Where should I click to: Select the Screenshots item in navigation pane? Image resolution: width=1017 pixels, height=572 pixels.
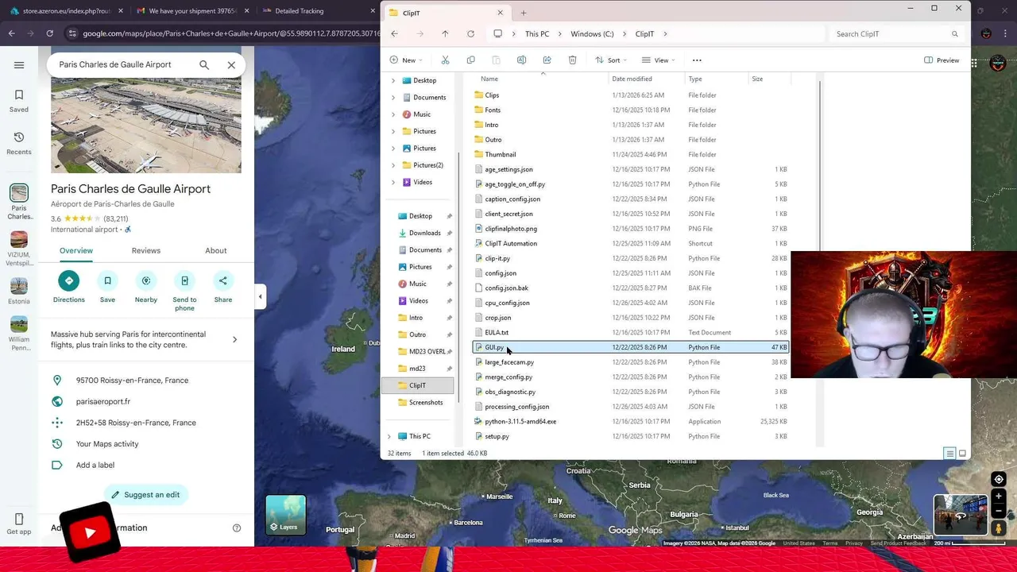(426, 403)
